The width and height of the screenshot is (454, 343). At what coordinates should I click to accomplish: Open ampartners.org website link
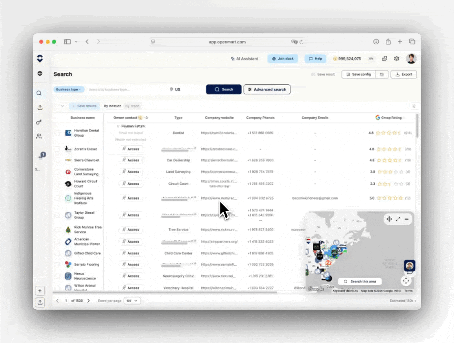[219, 242]
